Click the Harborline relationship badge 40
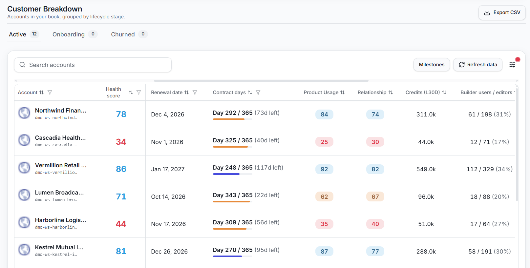This screenshot has width=530, height=268. (375, 224)
